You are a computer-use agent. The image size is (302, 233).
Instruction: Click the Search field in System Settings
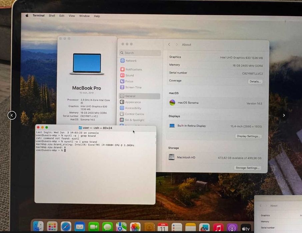[x=140, y=53]
